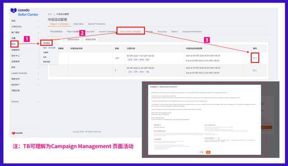
Task: Expand the first sidebar menu item chevron
Action: click(x=38, y=21)
